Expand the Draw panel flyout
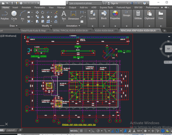The image size is (172, 135). tap(13, 26)
